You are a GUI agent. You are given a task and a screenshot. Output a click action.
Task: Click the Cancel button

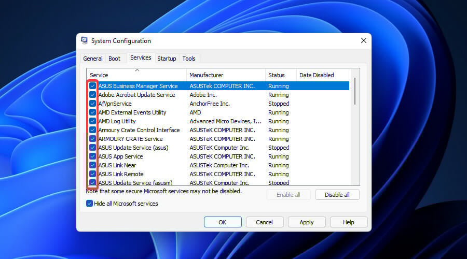pos(264,222)
